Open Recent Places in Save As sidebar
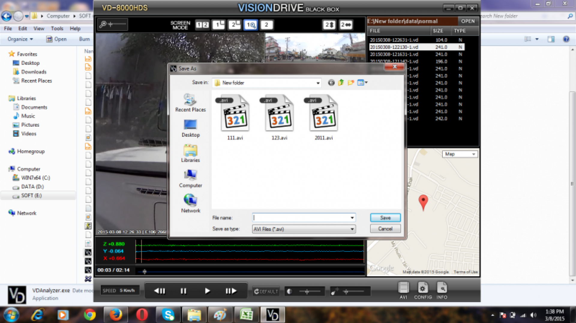Image resolution: width=576 pixels, height=323 pixels. [x=190, y=103]
